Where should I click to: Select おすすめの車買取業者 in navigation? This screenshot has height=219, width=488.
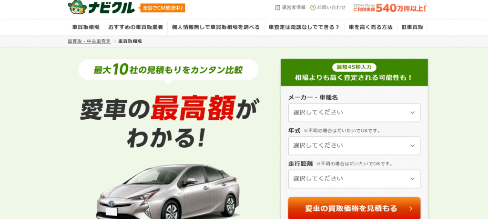pos(136,27)
